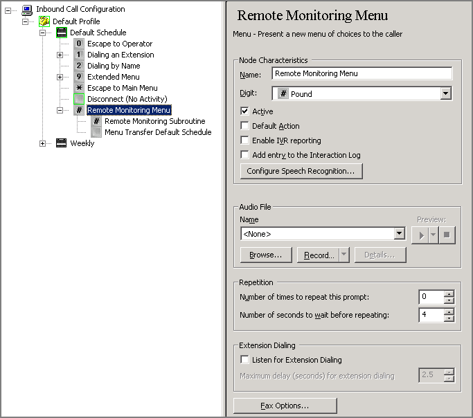The width and height of the screenshot is (473, 418).
Task: Click the Default Profile folder icon
Action: pos(44,21)
